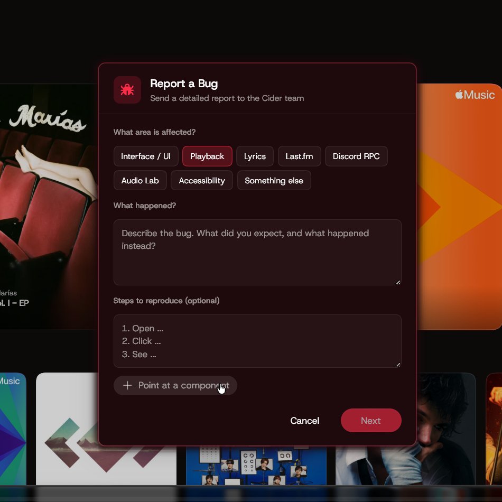Click the red bug icon in dialog header
The width and height of the screenshot is (502, 502).
(127, 90)
